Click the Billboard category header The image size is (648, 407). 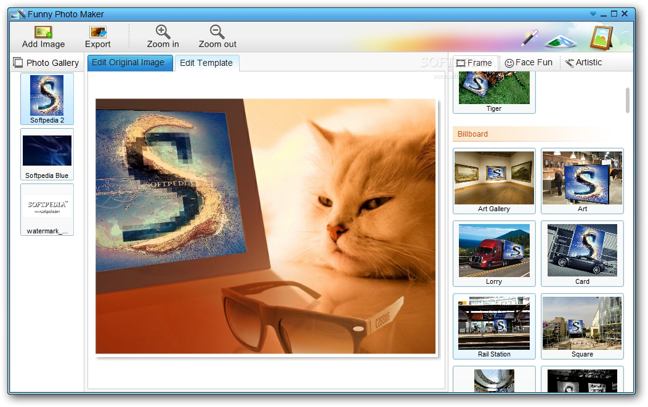click(537, 134)
